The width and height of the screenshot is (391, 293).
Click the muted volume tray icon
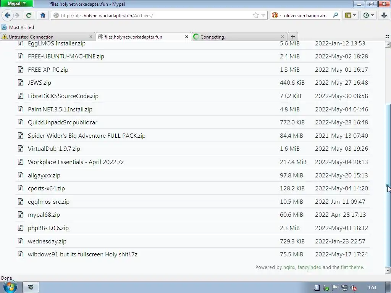tap(353, 288)
